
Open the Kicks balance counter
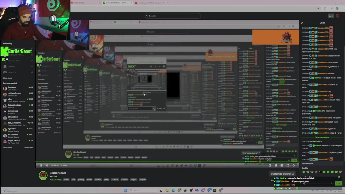coord(331,16)
